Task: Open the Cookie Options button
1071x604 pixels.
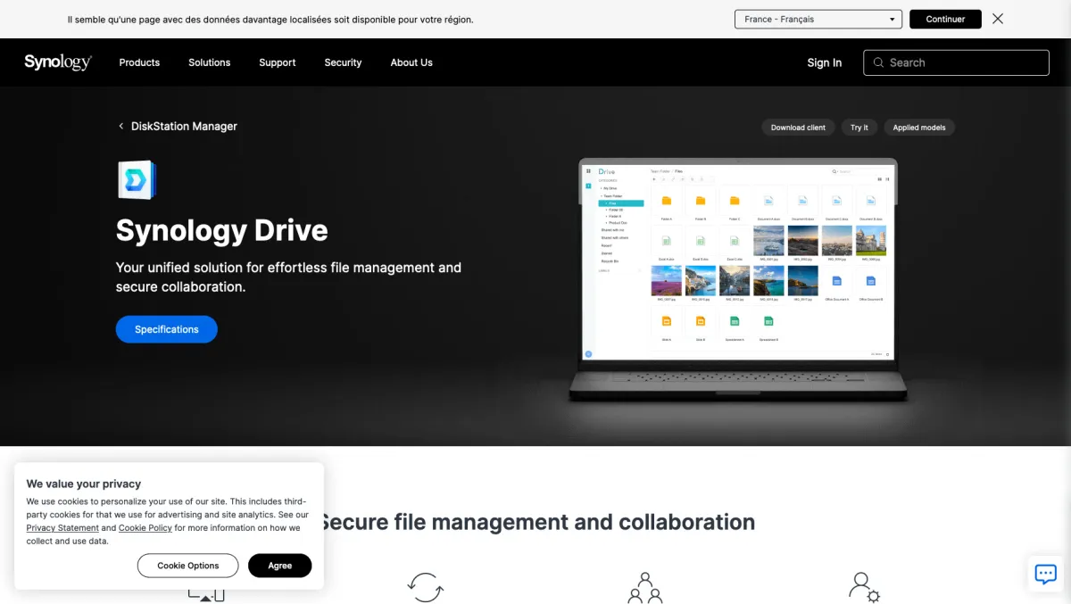Action: point(188,566)
